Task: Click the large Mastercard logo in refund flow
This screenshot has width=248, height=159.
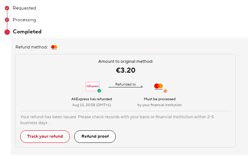Action: tap(158, 86)
